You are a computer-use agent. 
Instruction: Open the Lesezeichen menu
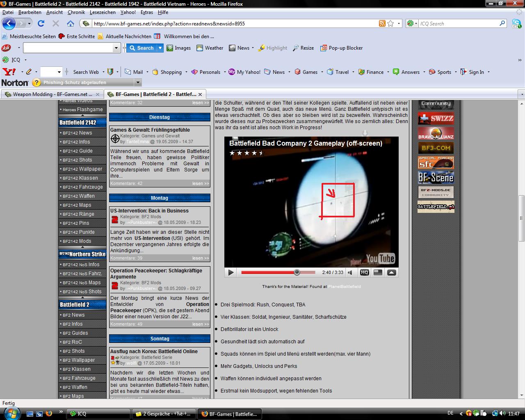103,12
